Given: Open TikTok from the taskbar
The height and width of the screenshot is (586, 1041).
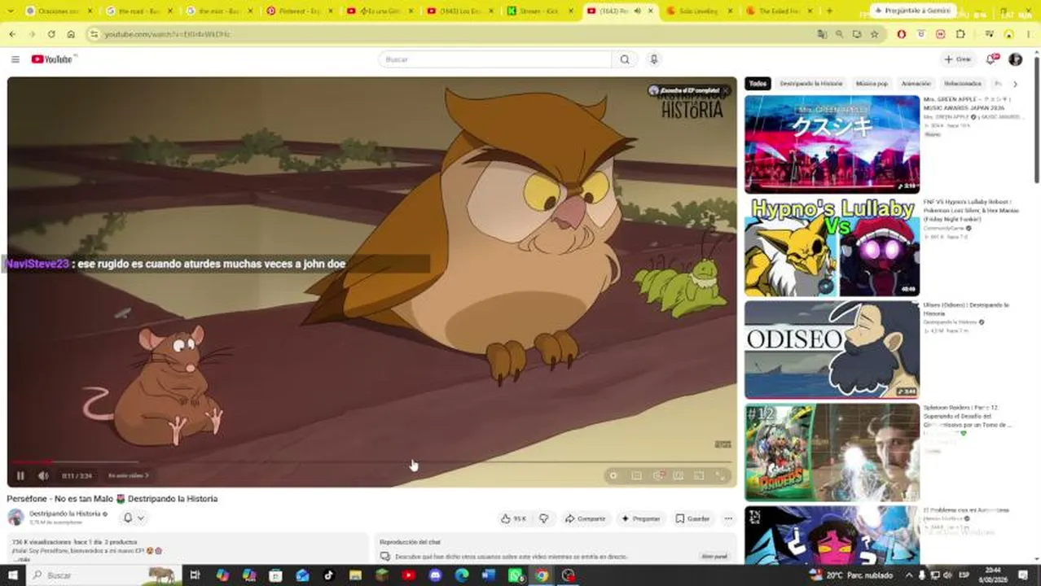Looking at the screenshot, I should (x=328, y=575).
